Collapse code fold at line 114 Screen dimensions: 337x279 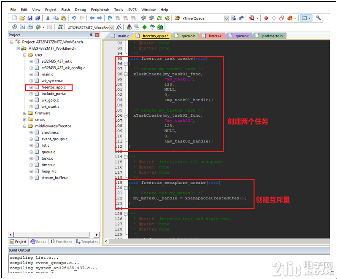coord(126,157)
